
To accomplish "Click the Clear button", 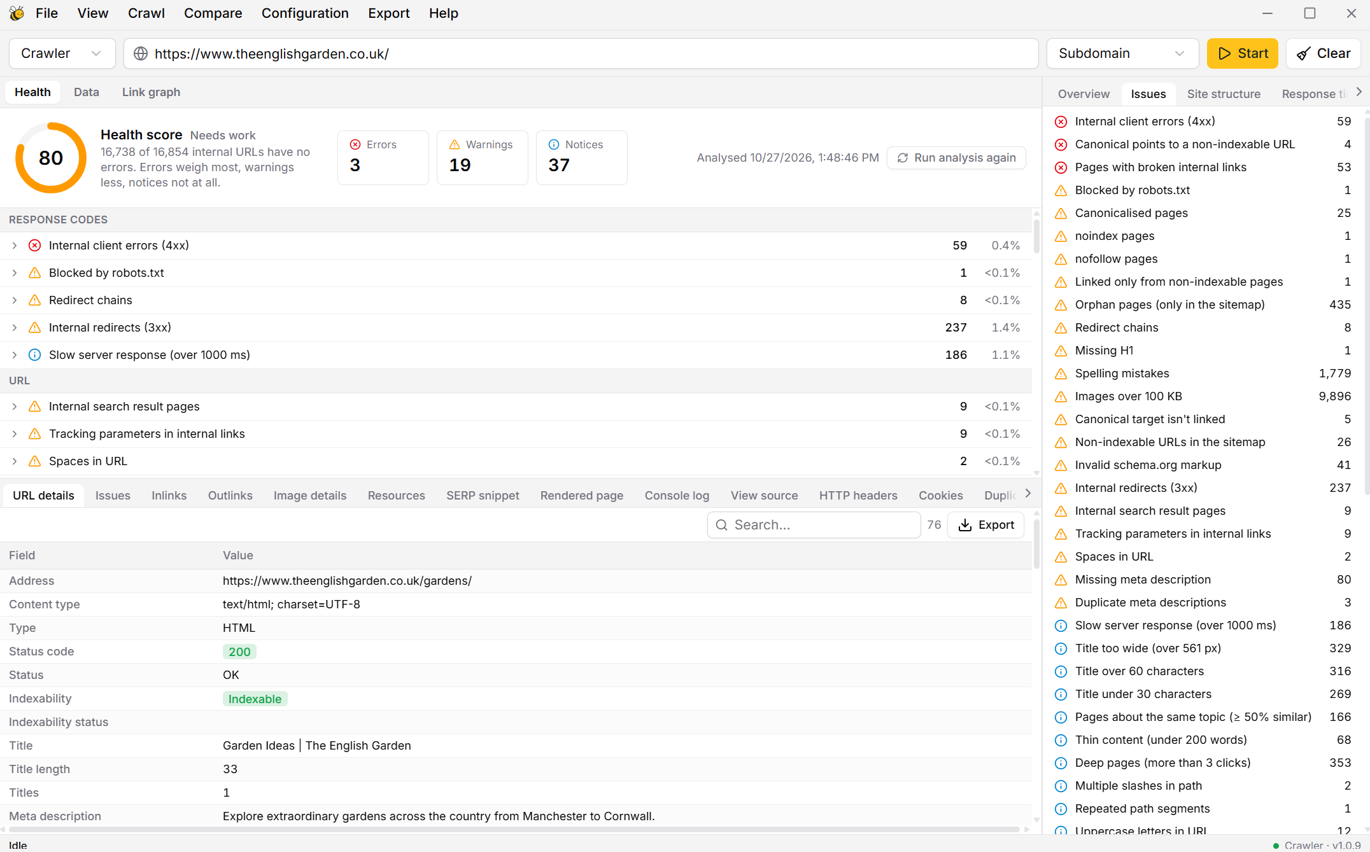I will tap(1324, 53).
